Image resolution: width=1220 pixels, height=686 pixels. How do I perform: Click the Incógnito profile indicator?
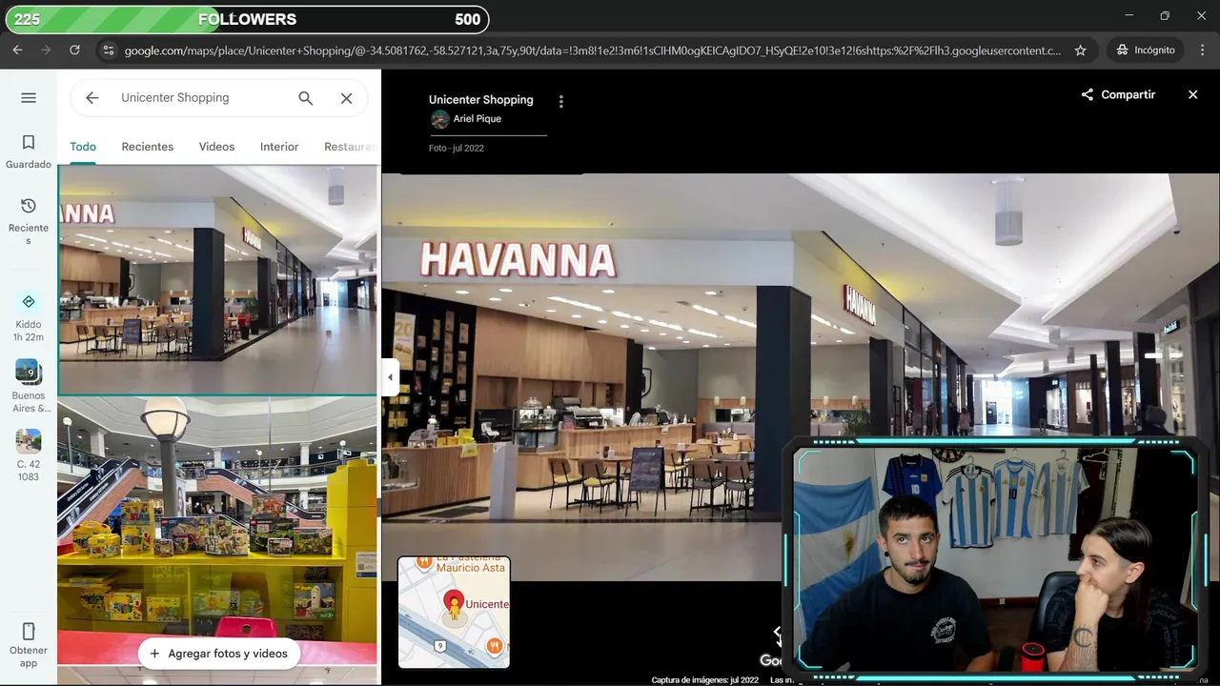click(x=1145, y=50)
